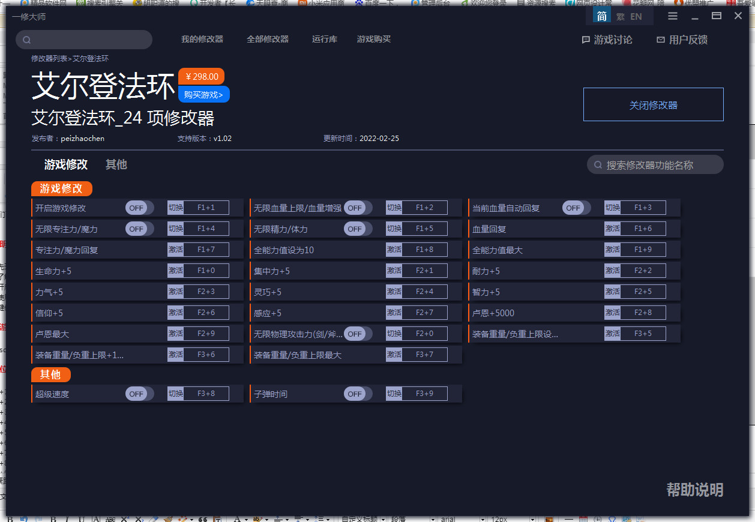Enable the 开启游戏修改 toggle
The image size is (755, 522).
click(139, 207)
